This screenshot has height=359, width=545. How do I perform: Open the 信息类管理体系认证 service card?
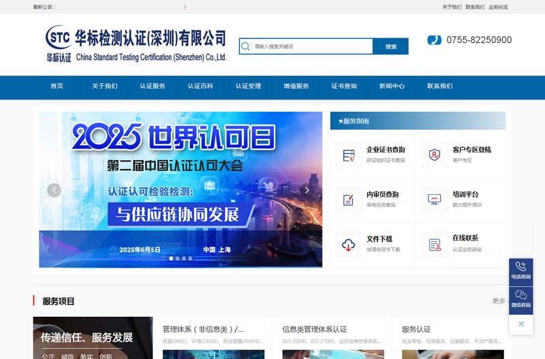point(332,338)
